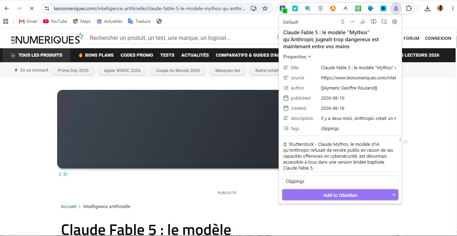Click the note name field in the clipper
Screen dimensions: 457x236
point(340,40)
